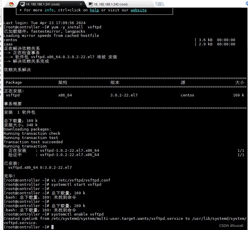The image size is (248, 230).
Task: Click 'vi /etc/vsftpd/vsftpd.conf' command
Action: tap(81, 180)
